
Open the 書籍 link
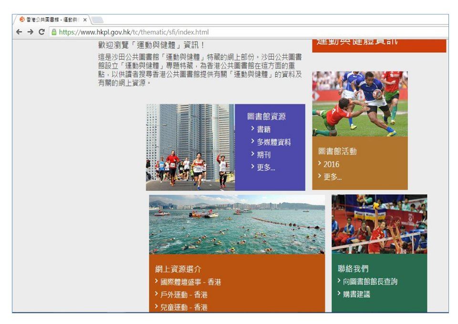[263, 129]
